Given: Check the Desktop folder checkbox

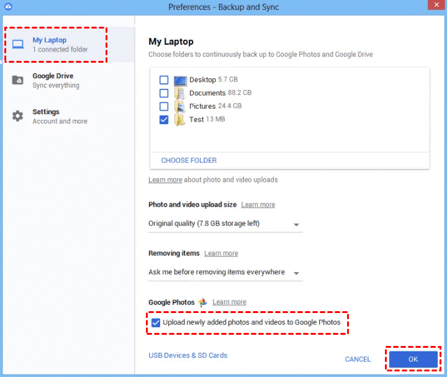Looking at the screenshot, I should click(x=164, y=80).
